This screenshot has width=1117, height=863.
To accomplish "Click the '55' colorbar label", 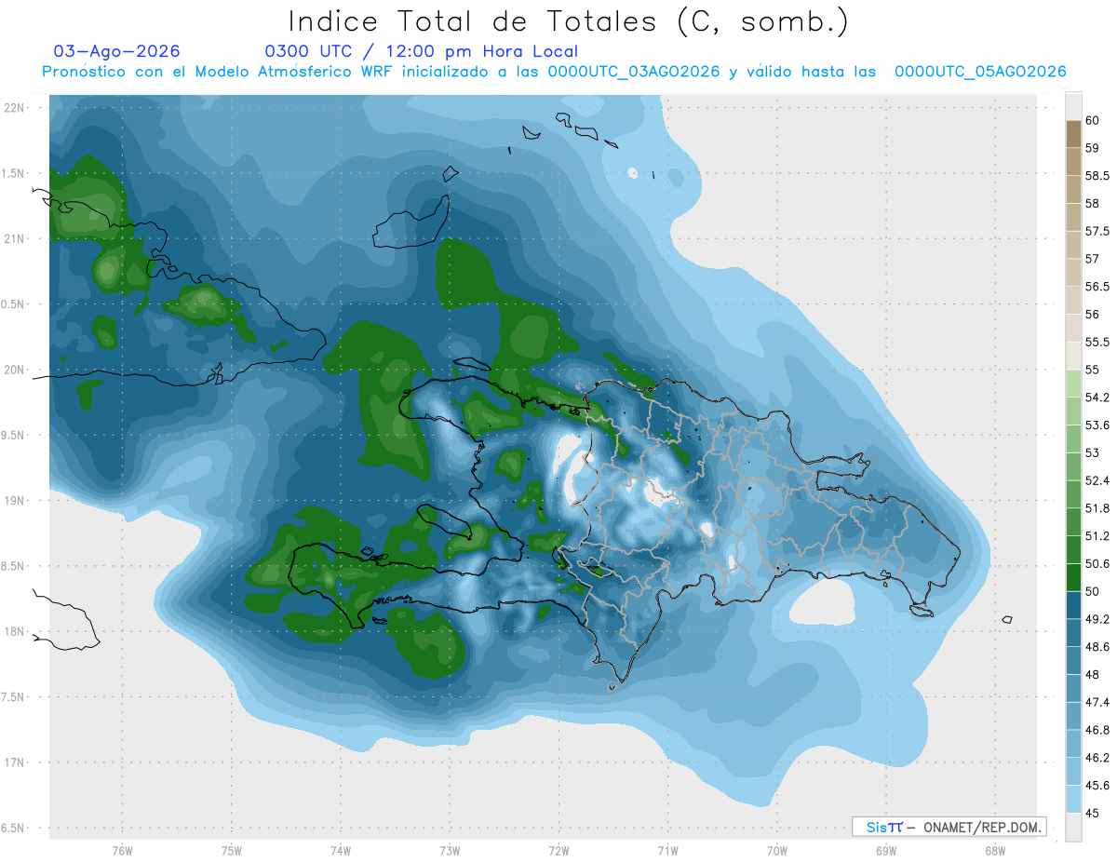I will click(x=1093, y=370).
